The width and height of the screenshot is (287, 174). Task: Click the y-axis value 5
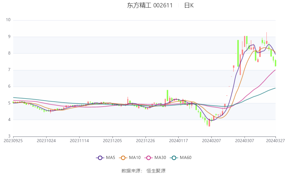[x=9, y=103]
